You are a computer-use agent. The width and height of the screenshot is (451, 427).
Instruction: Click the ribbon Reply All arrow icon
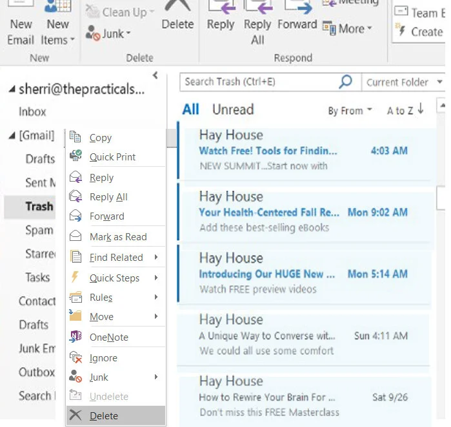[258, 7]
